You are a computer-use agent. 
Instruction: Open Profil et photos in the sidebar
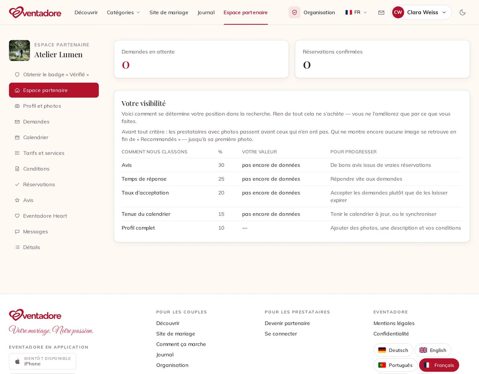[54, 106]
